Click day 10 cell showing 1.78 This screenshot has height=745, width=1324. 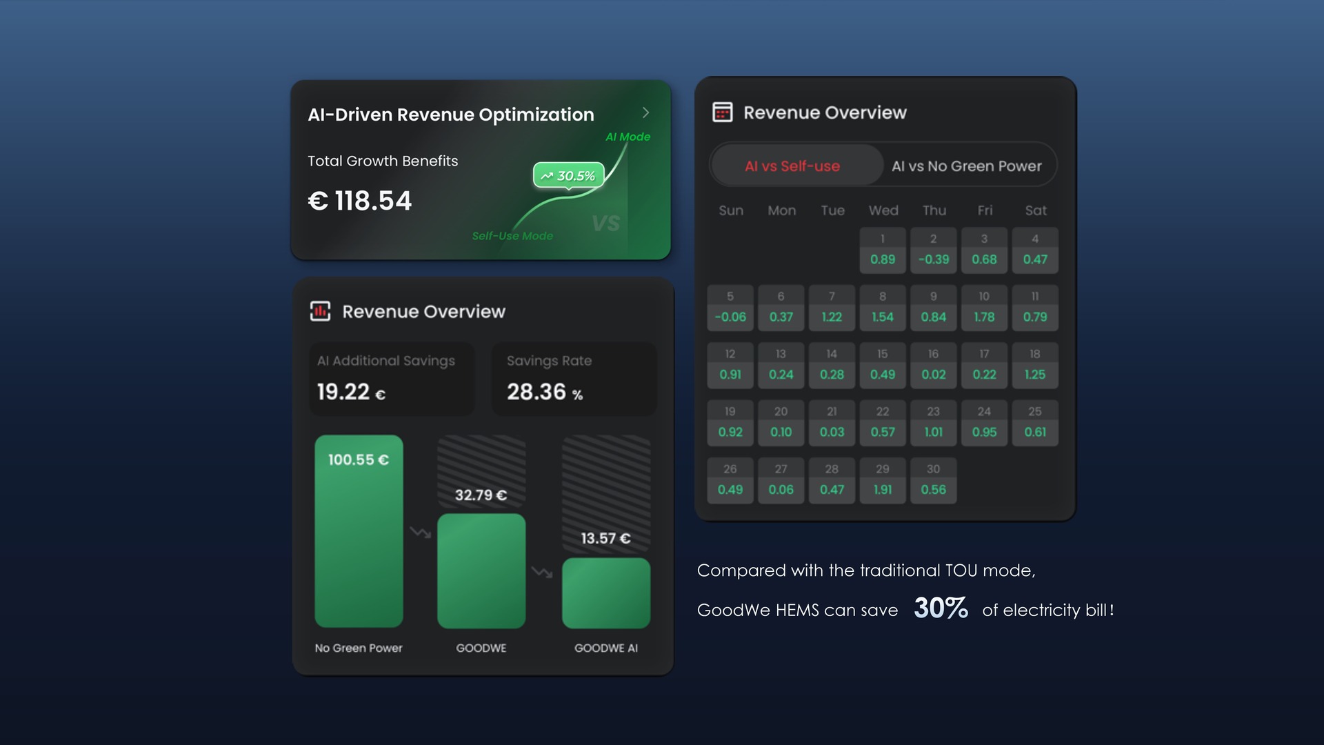point(984,307)
